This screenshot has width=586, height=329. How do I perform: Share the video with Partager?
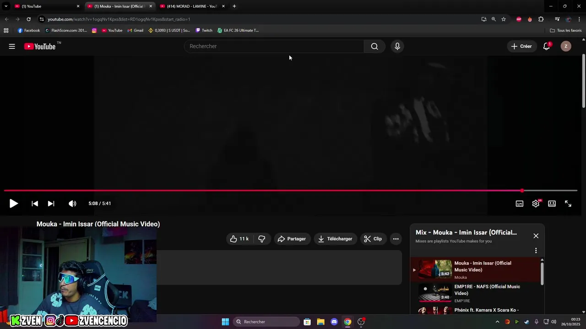point(292,239)
